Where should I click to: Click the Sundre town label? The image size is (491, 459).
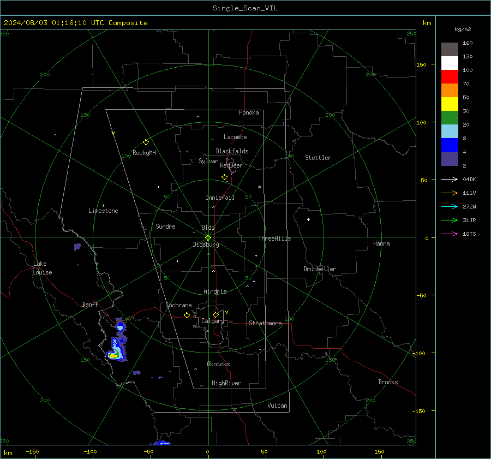pos(165,226)
